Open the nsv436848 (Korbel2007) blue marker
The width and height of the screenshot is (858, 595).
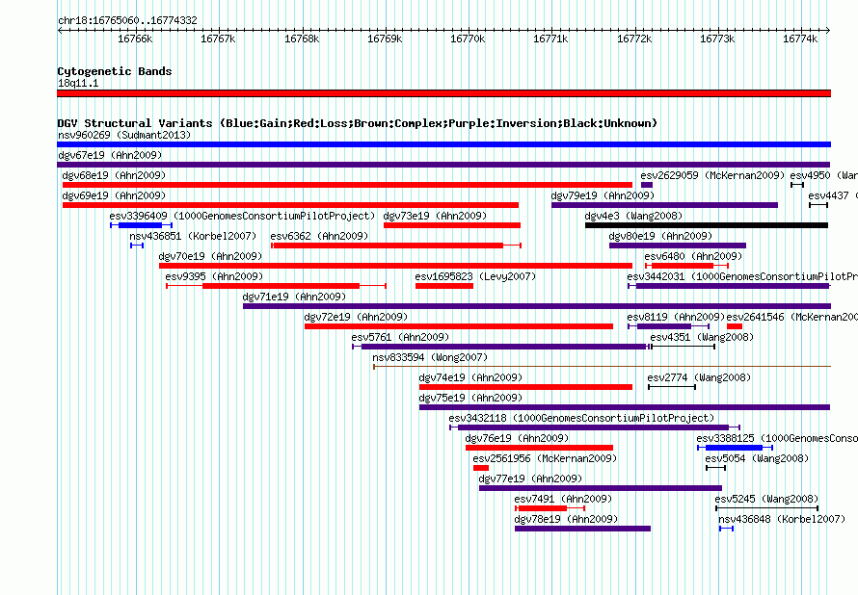tap(726, 529)
